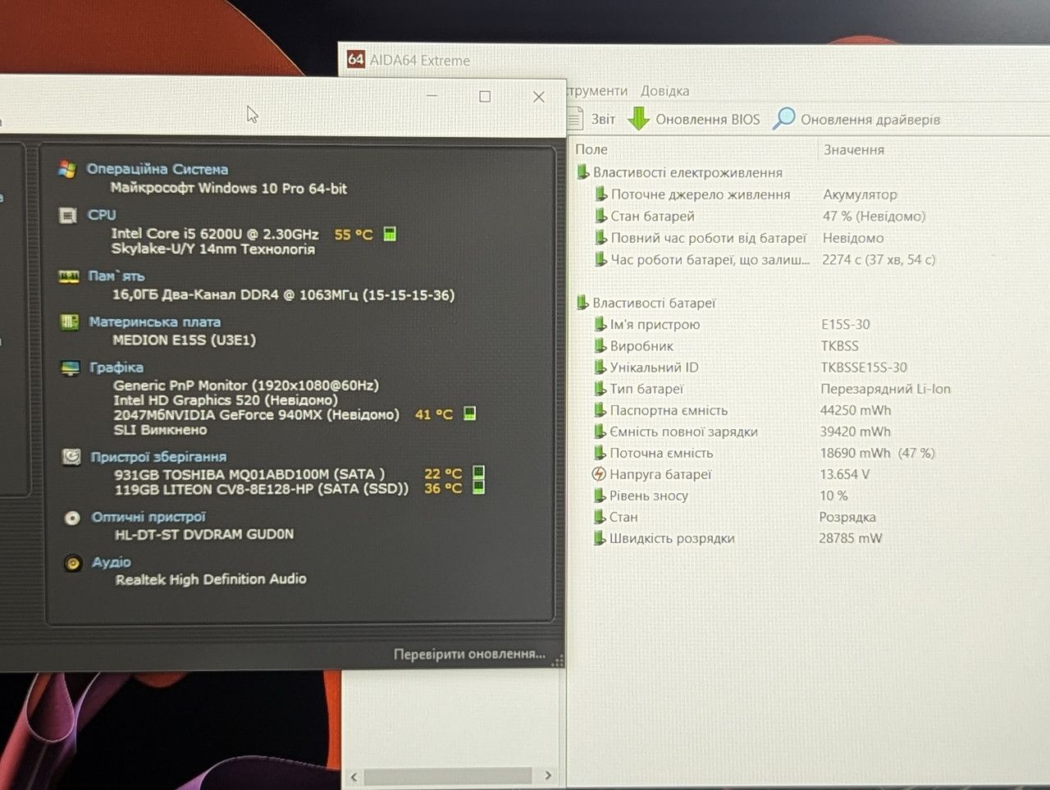Click Оновлення драйверів in the AIDA64 toolbar

(x=870, y=120)
